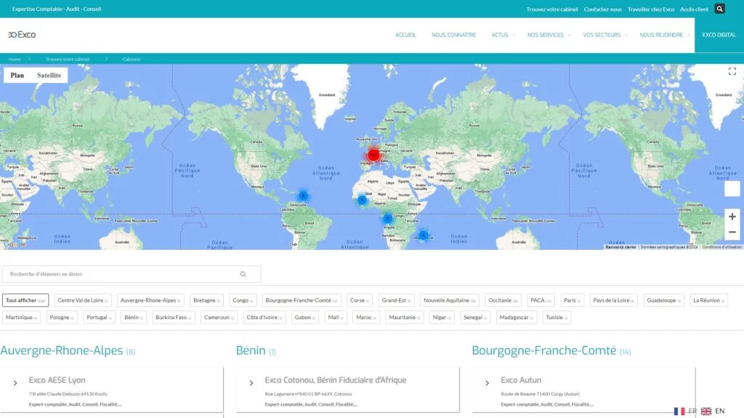This screenshot has width=744, height=418.
Task: Filter by Bretagne
Action: [206, 300]
